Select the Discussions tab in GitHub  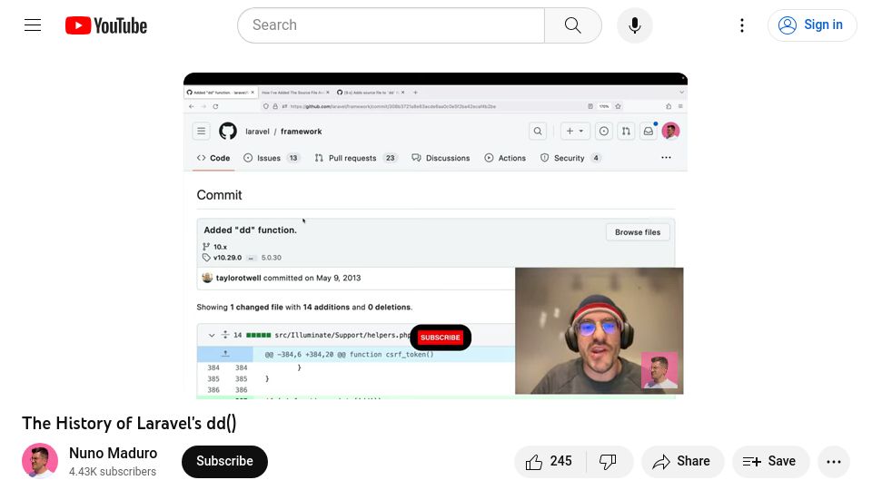click(x=441, y=158)
